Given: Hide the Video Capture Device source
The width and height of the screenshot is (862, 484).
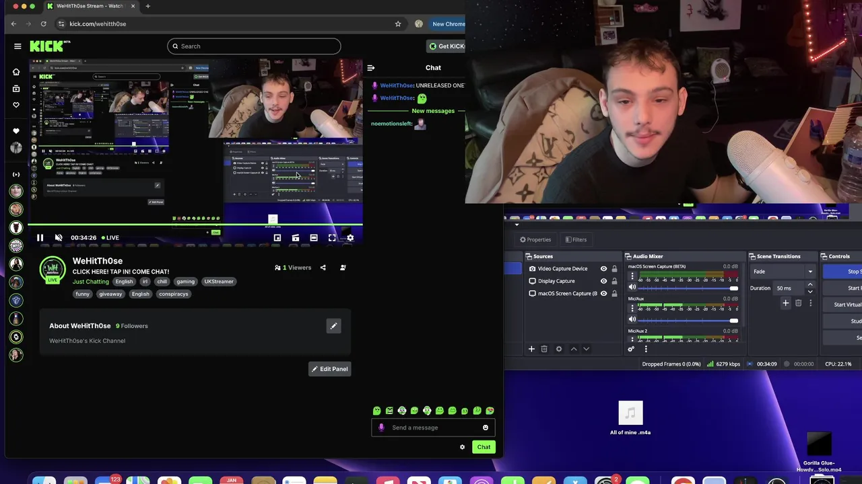Looking at the screenshot, I should pyautogui.click(x=603, y=269).
